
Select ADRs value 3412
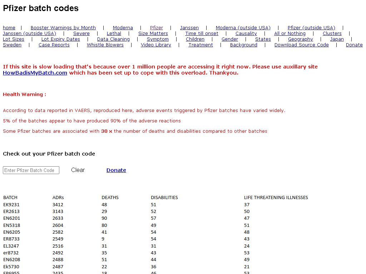point(58,204)
